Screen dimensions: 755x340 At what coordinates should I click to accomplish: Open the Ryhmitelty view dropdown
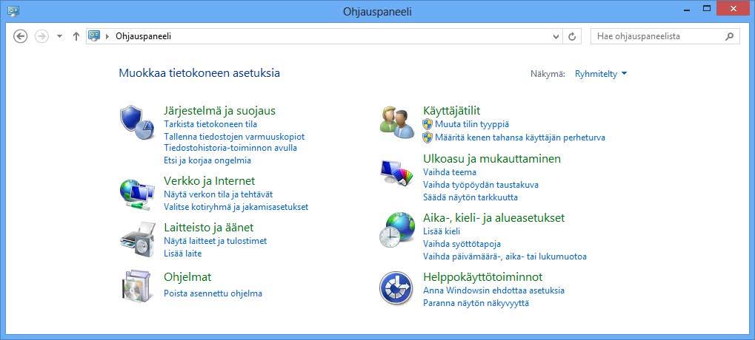(601, 74)
